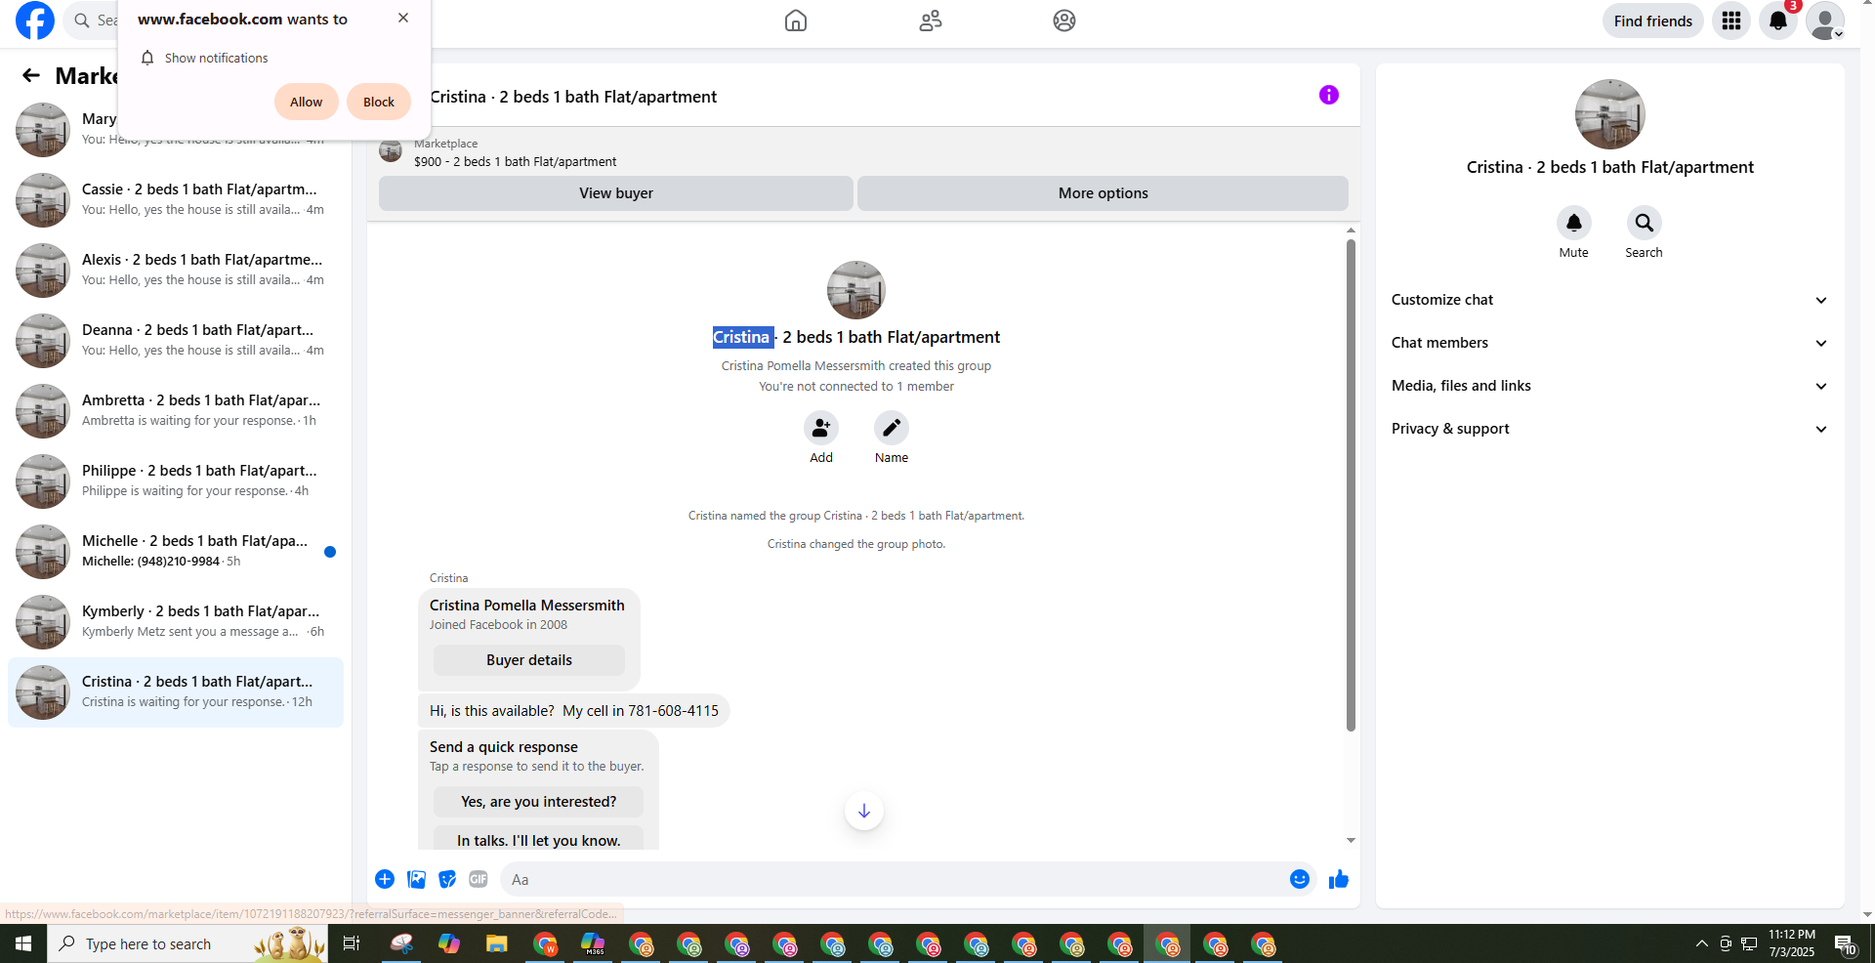Open File Explorer from the taskbar

pos(497,943)
